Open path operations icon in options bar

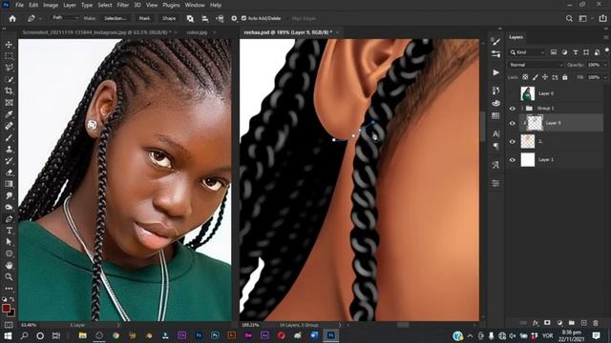(x=190, y=18)
